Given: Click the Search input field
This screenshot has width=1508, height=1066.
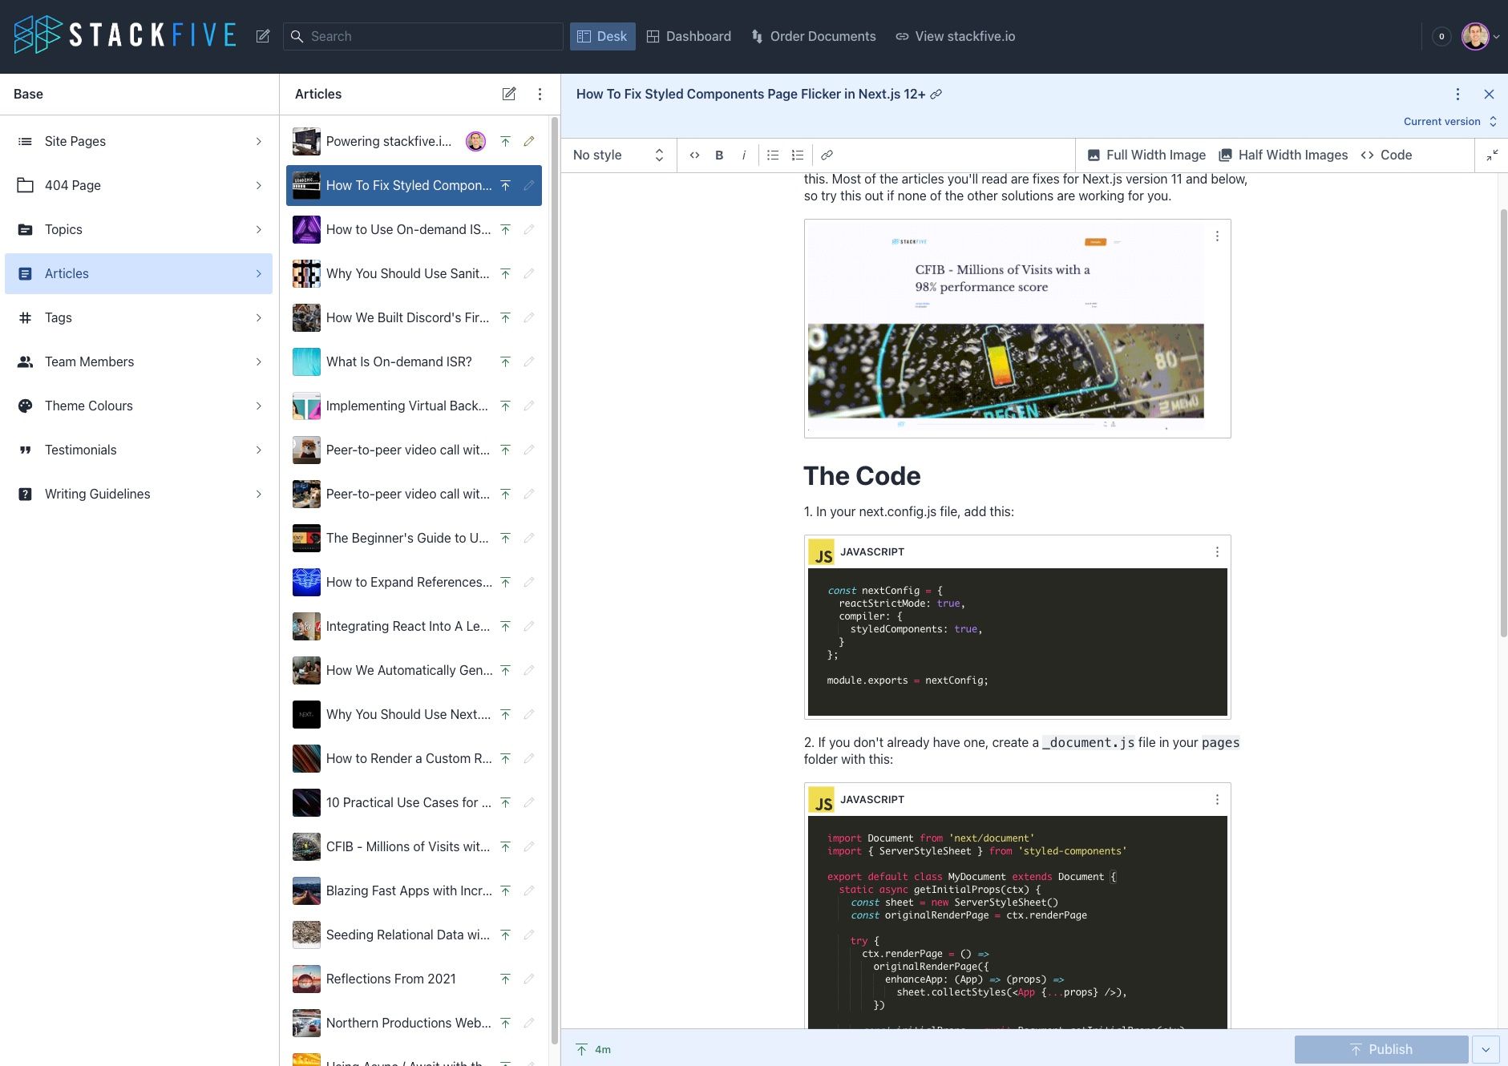Looking at the screenshot, I should pyautogui.click(x=423, y=36).
